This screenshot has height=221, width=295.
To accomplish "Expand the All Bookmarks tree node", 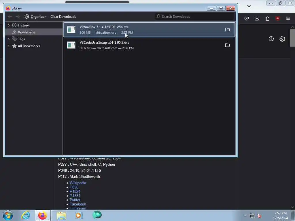I will click(x=9, y=46).
